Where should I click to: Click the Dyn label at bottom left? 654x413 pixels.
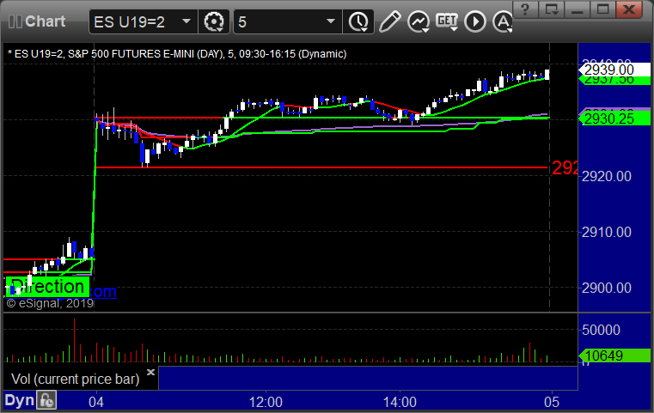pyautogui.click(x=19, y=400)
